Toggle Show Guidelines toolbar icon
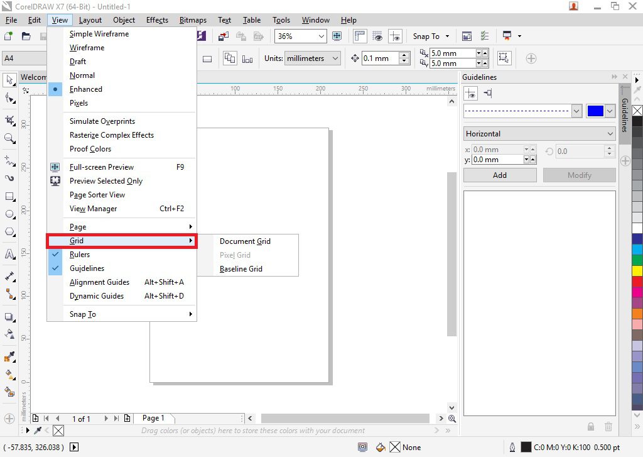The image size is (643, 457). (x=396, y=36)
